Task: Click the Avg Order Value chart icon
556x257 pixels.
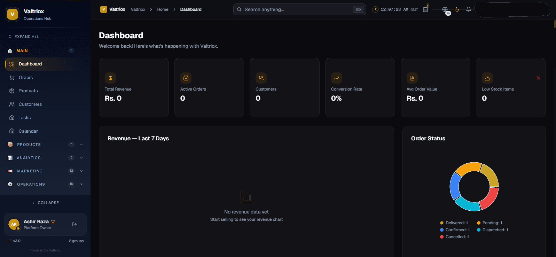Action: pyautogui.click(x=412, y=78)
